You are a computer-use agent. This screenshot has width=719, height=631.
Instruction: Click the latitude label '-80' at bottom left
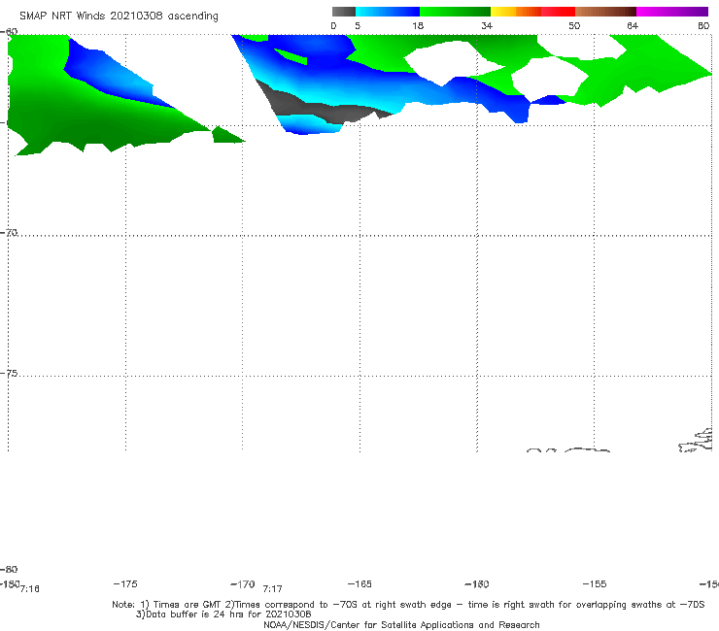9,569
